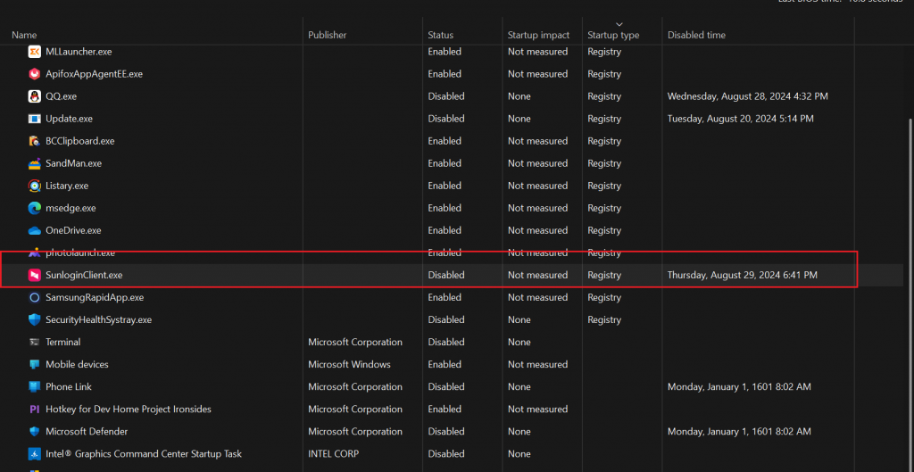The height and width of the screenshot is (472, 914).
Task: Click the SandMan.exe icon
Action: [35, 164]
